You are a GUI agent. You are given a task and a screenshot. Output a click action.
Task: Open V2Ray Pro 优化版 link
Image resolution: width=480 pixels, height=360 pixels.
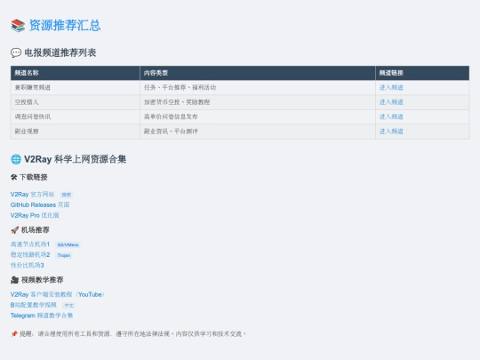35,215
